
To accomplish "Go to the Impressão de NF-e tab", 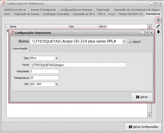I will [x=84, y=14].
